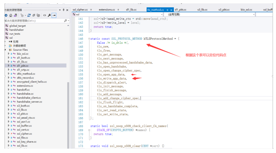Viewport: 276px width, 153px height.
Task: Click the Home icon in Solution Explorer toolbar
Action: click(x=10, y=15)
